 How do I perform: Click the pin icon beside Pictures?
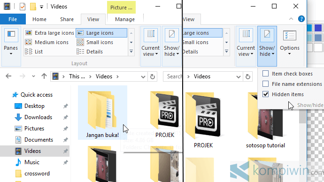pos(65,129)
